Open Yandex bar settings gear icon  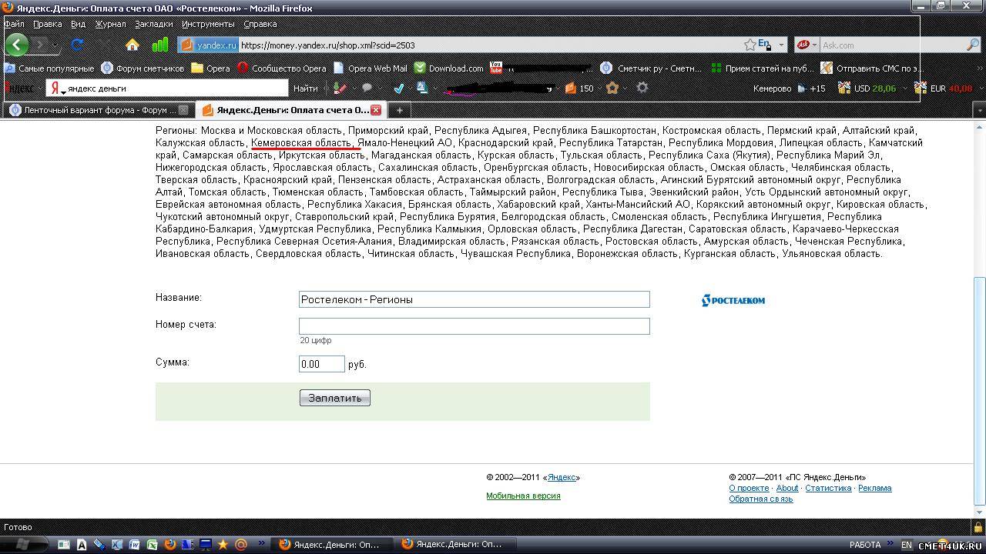point(642,88)
